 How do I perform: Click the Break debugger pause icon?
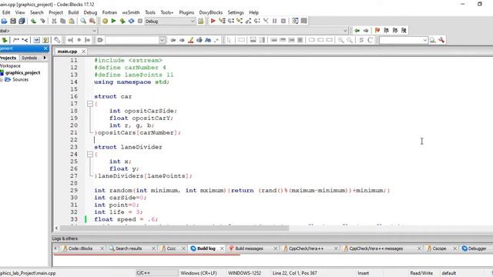[274, 21]
